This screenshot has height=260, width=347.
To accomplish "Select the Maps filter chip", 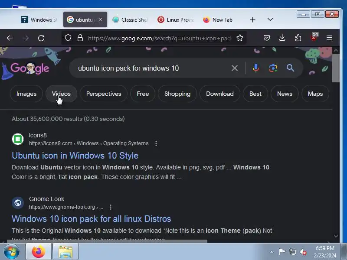I will pyautogui.click(x=315, y=94).
